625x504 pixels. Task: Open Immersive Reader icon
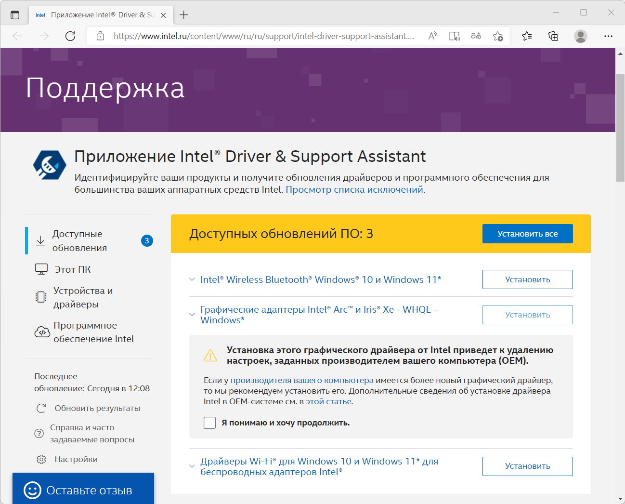(455, 36)
